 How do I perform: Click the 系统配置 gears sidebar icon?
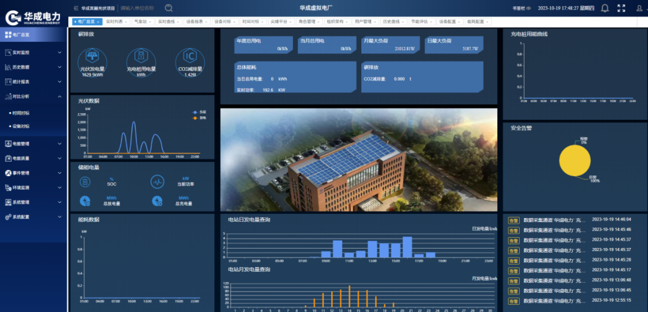click(8, 217)
